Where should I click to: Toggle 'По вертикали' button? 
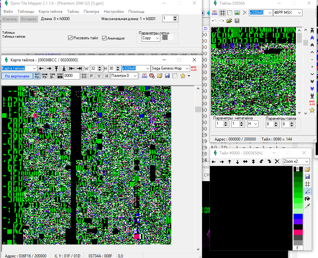tap(17, 76)
